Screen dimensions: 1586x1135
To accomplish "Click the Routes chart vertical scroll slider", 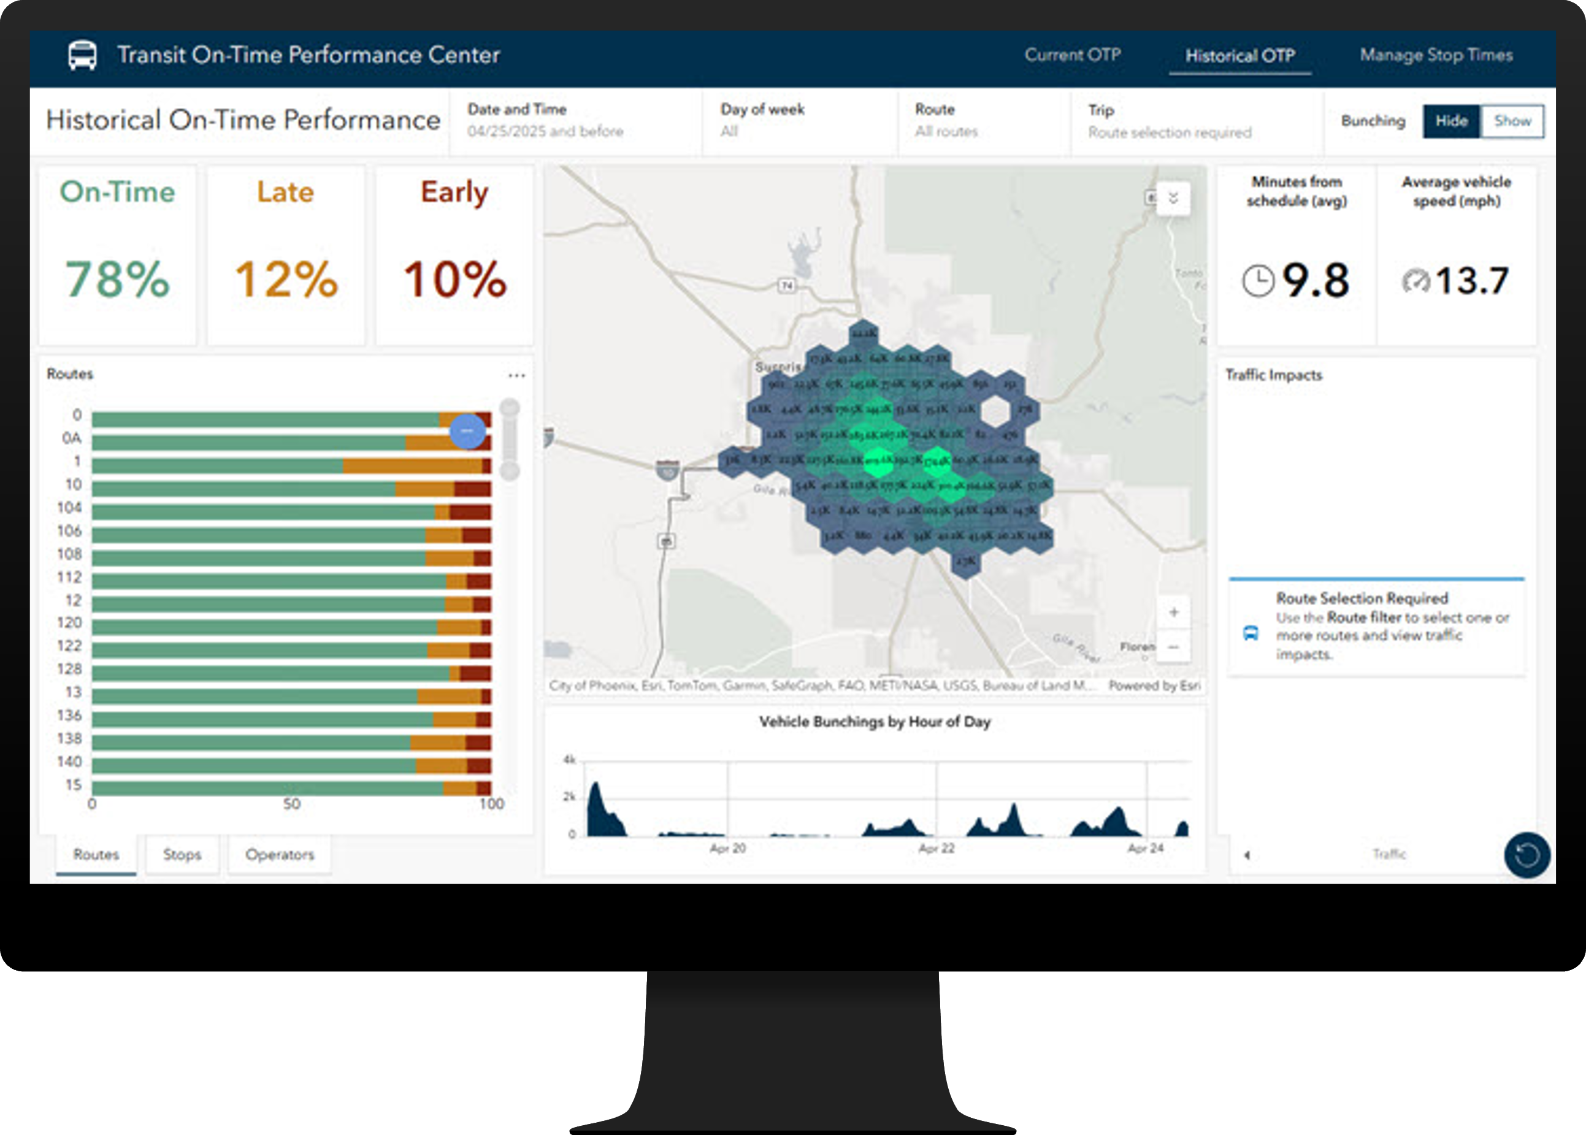I will coord(510,439).
